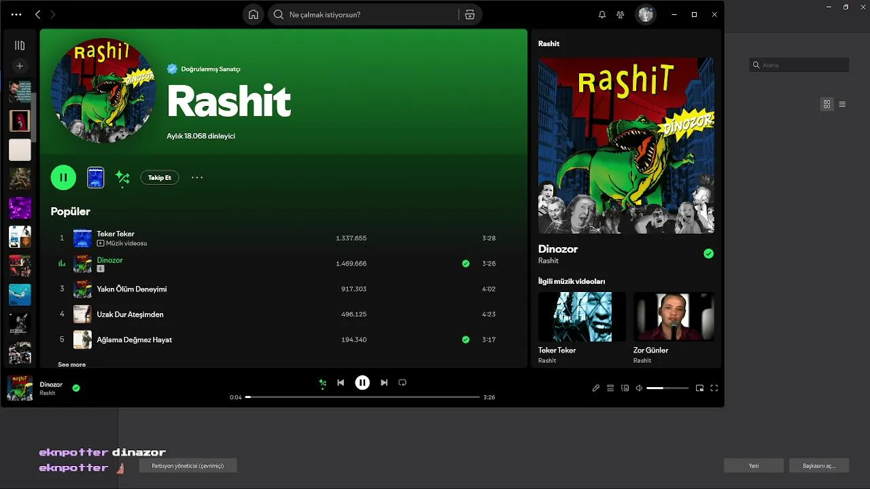This screenshot has width=870, height=489.
Task: Open the Home page icon
Action: [254, 14]
